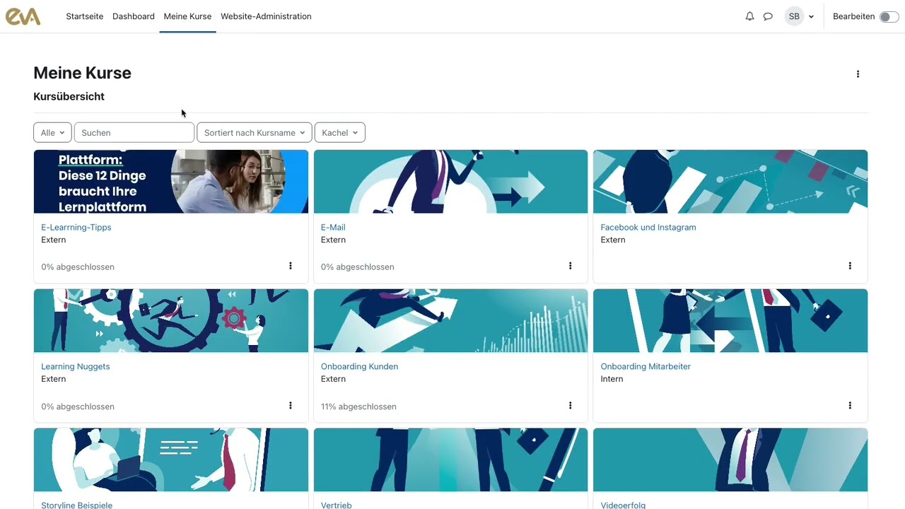
Task: Click the Facebook und Instagram course thumbnail
Action: point(730,182)
